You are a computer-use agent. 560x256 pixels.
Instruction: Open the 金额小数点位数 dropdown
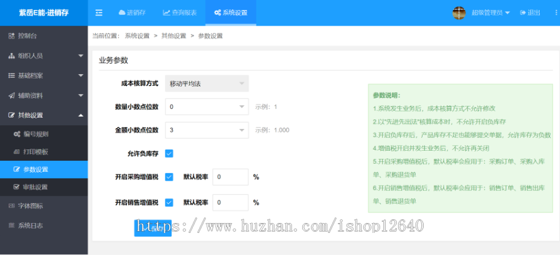(207, 130)
